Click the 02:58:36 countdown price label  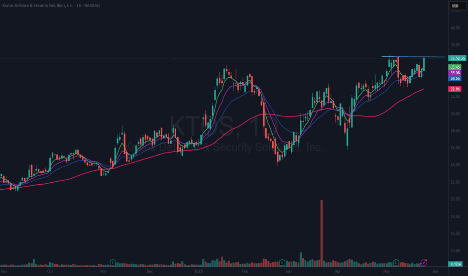click(457, 58)
